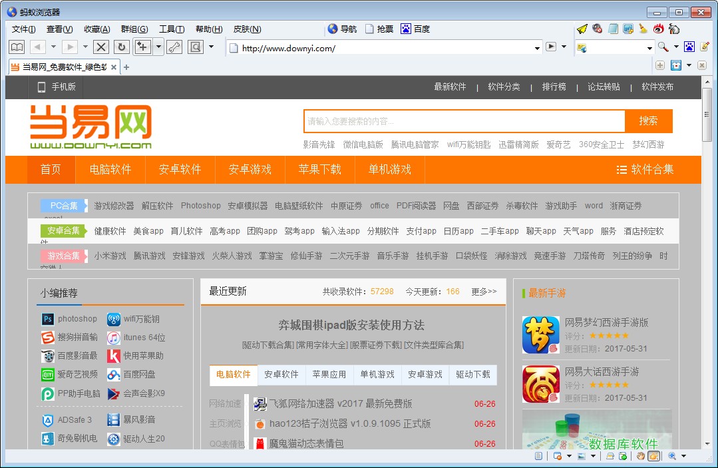Click the broom cleanup icon
This screenshot has height=468, width=718.
pos(642,28)
